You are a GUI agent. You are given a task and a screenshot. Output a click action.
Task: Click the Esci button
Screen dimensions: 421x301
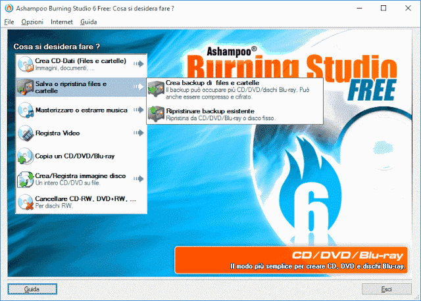pos(387,289)
